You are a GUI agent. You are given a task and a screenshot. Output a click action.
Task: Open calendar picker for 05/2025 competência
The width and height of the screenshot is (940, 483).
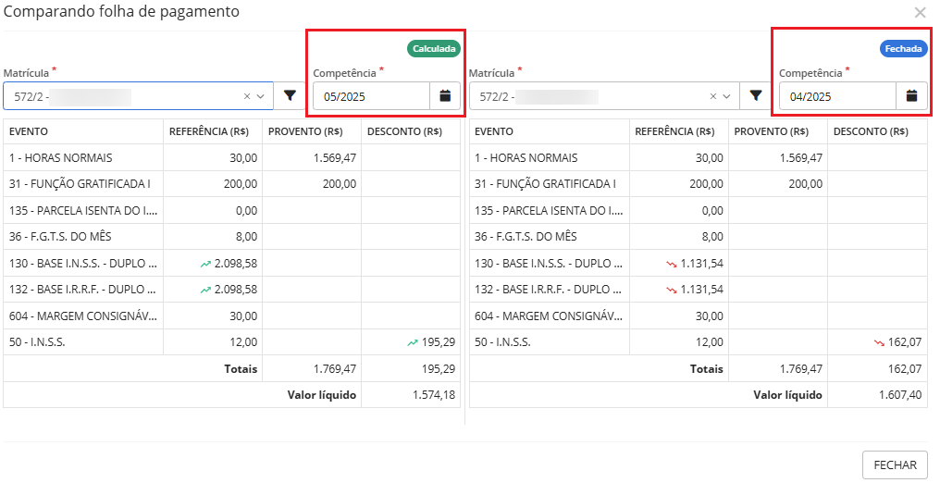pyautogui.click(x=445, y=96)
